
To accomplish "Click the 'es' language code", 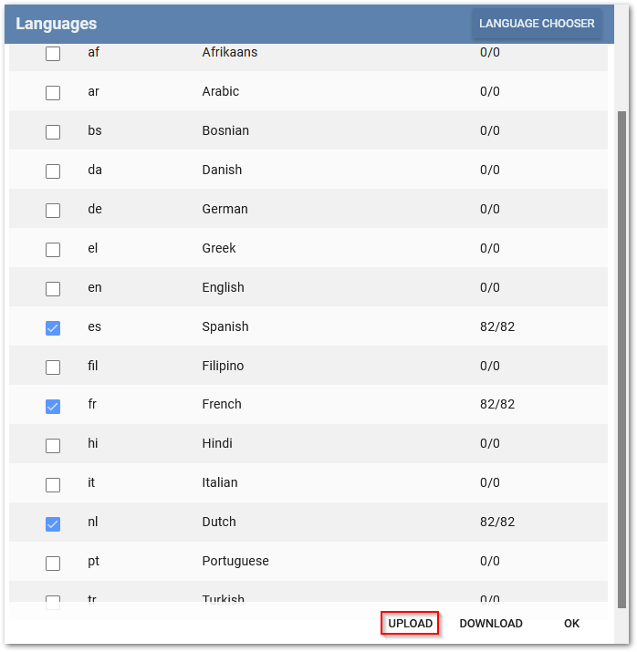I will 94,326.
